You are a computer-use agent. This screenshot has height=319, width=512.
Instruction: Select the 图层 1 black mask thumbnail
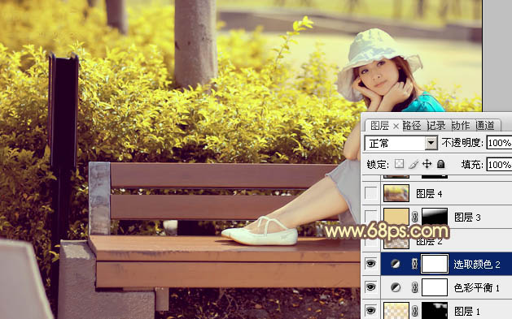pos(435,310)
